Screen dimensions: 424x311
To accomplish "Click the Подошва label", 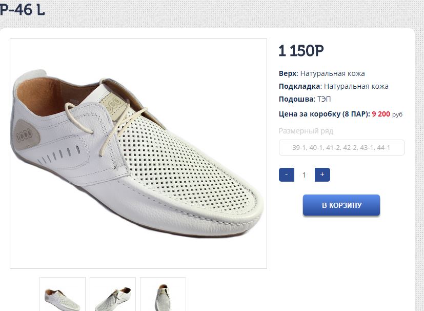I will 296,99.
